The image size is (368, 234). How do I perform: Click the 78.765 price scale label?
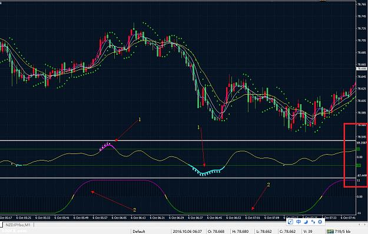[362, 4]
